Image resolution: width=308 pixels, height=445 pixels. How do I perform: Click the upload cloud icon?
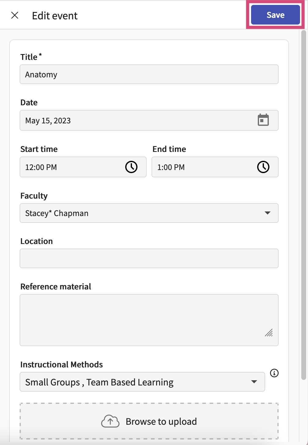pyautogui.click(x=110, y=421)
